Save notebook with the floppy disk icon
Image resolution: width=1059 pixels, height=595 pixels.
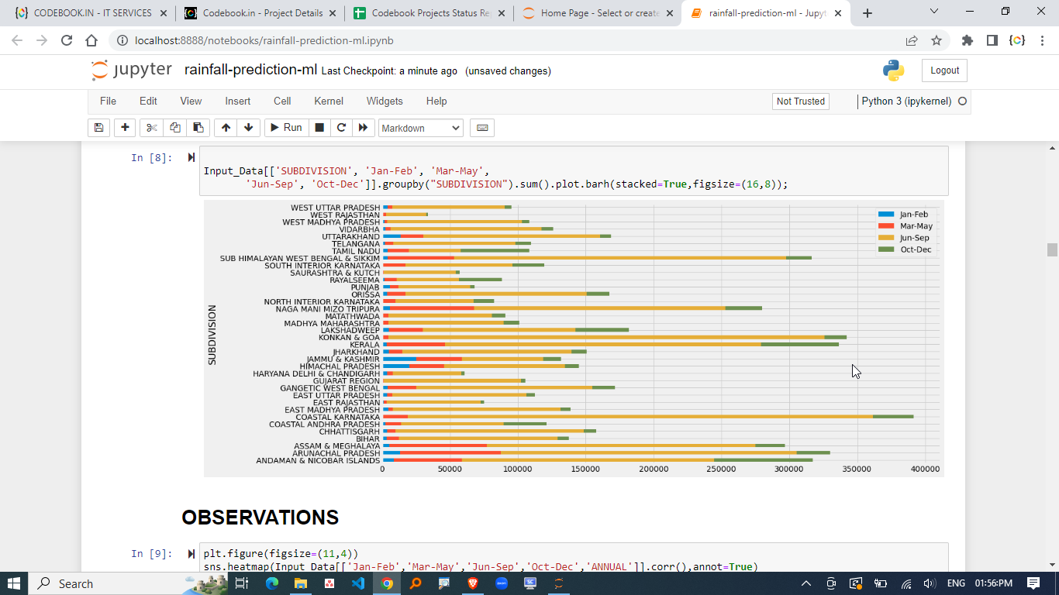pos(98,128)
